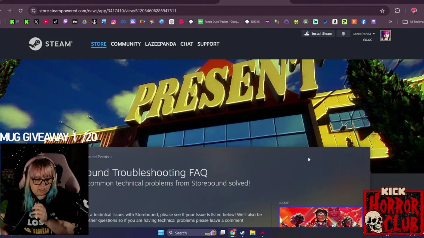Open the CHAT page on Steam
424x238 pixels.
pos(186,44)
